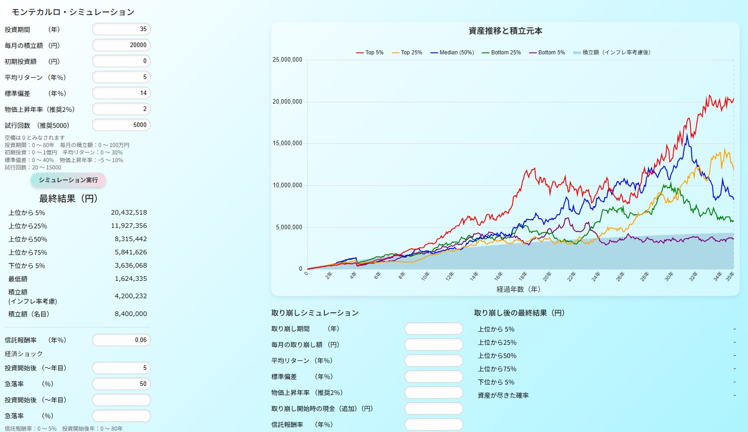Click the end of the red Top 5% line

733,99
